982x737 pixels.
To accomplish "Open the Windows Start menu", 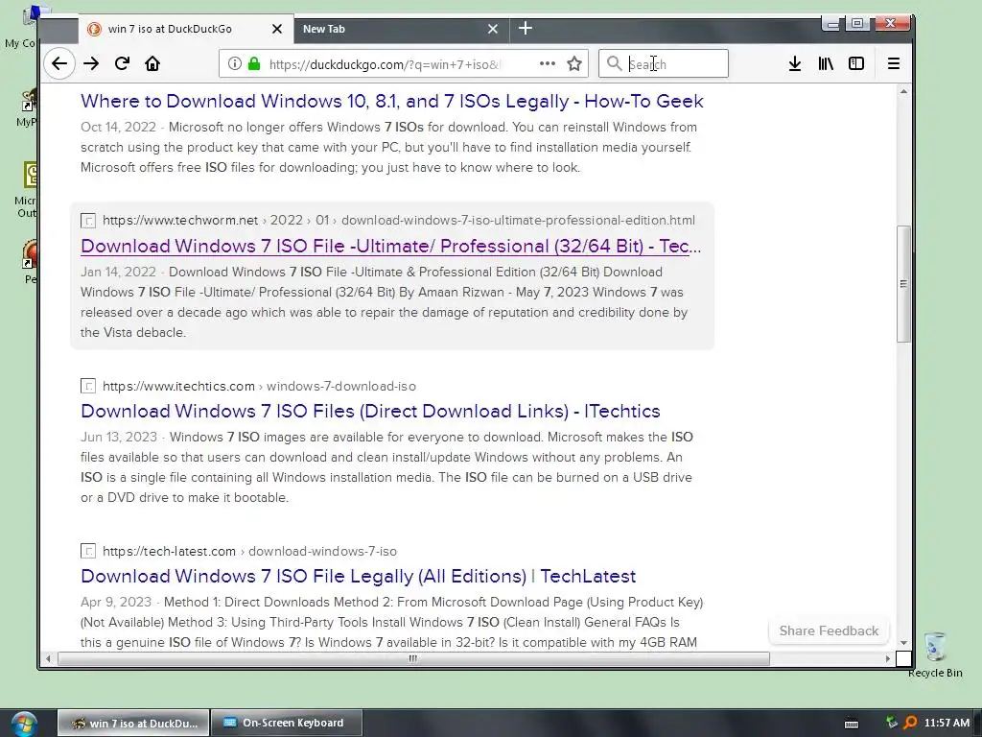I will pyautogui.click(x=24, y=724).
